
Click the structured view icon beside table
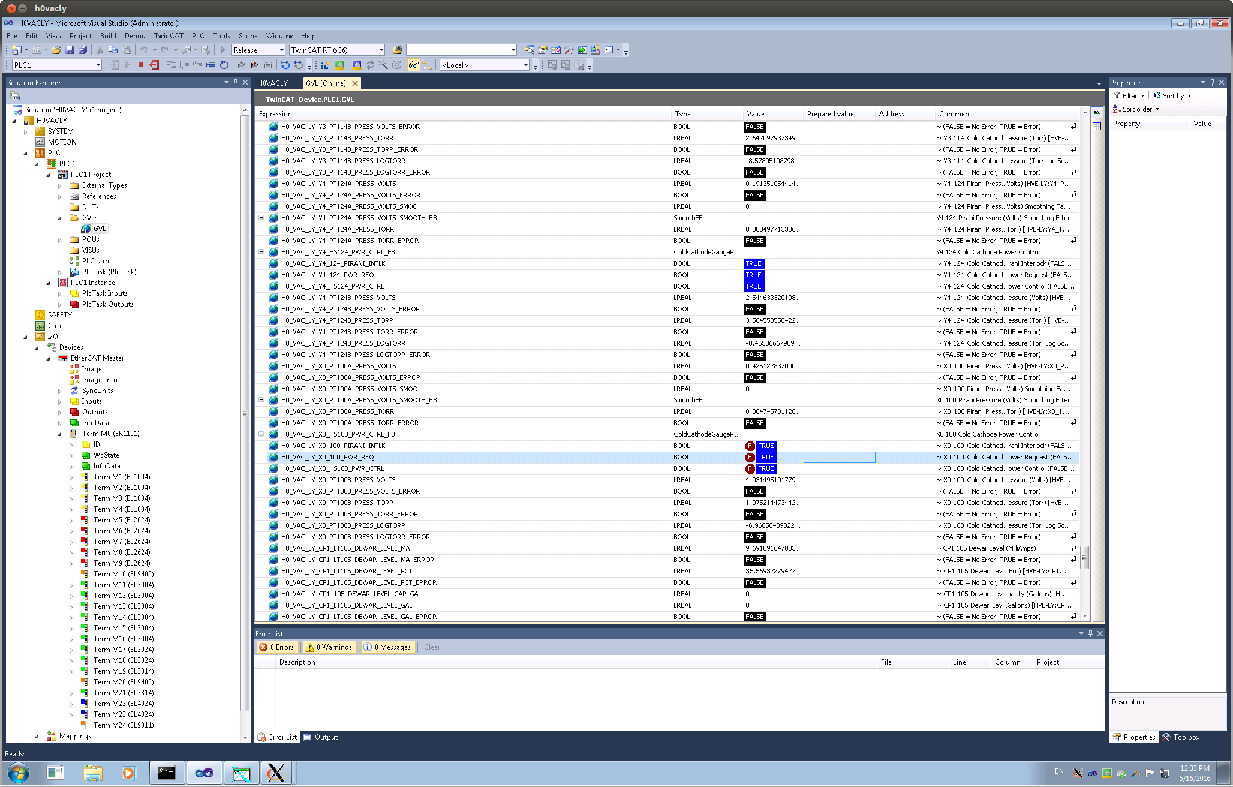1097,126
